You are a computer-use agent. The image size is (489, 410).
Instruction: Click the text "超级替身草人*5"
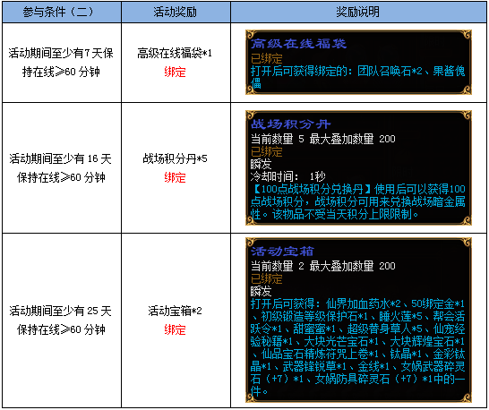[385, 329]
